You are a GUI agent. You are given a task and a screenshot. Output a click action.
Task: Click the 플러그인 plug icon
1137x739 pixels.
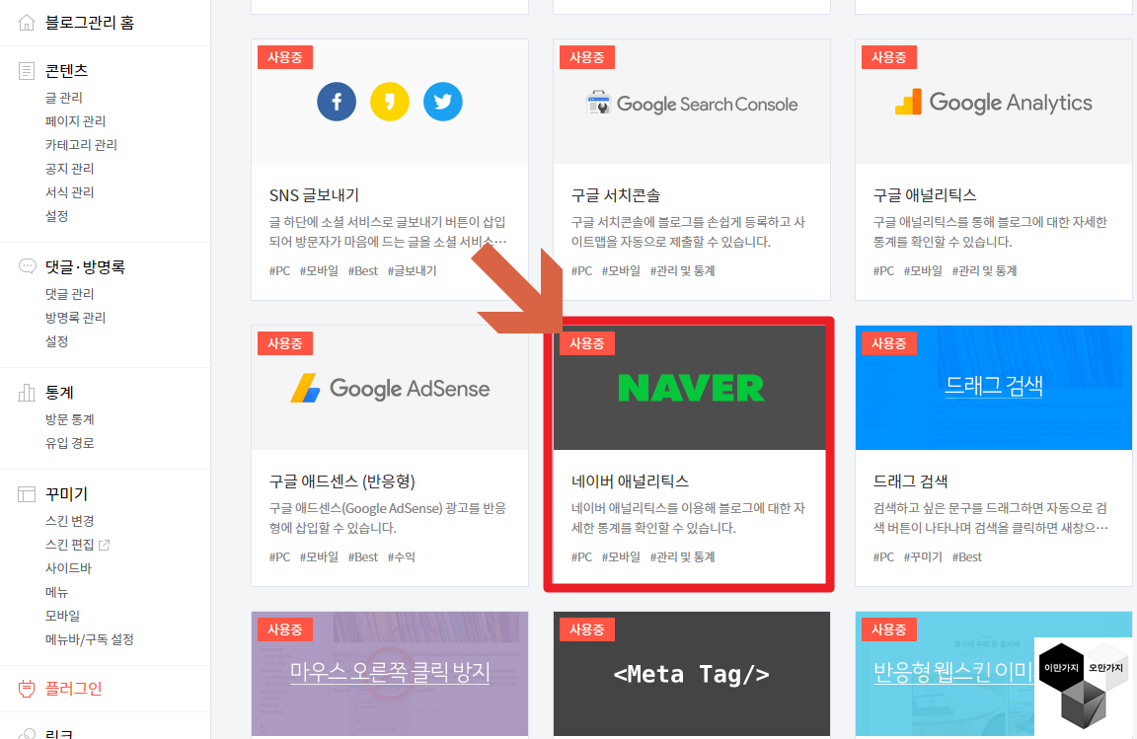tap(26, 689)
